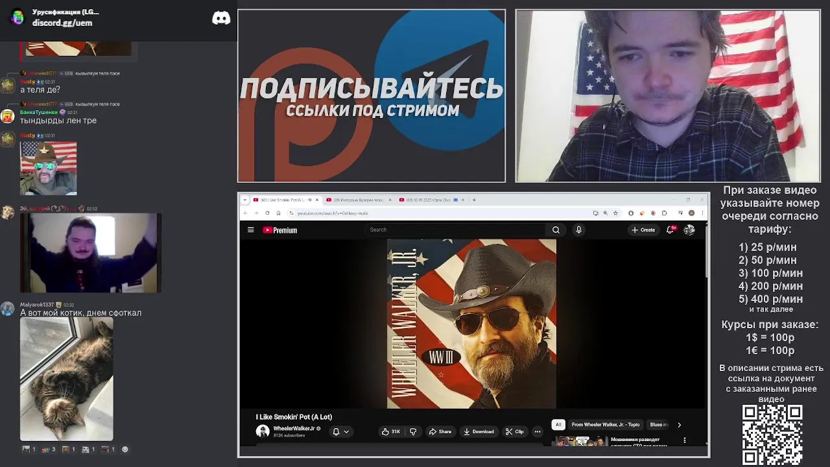The image size is (830, 467).
Task: Click the server avatar next to Урусификация
Action: pyautogui.click(x=18, y=18)
